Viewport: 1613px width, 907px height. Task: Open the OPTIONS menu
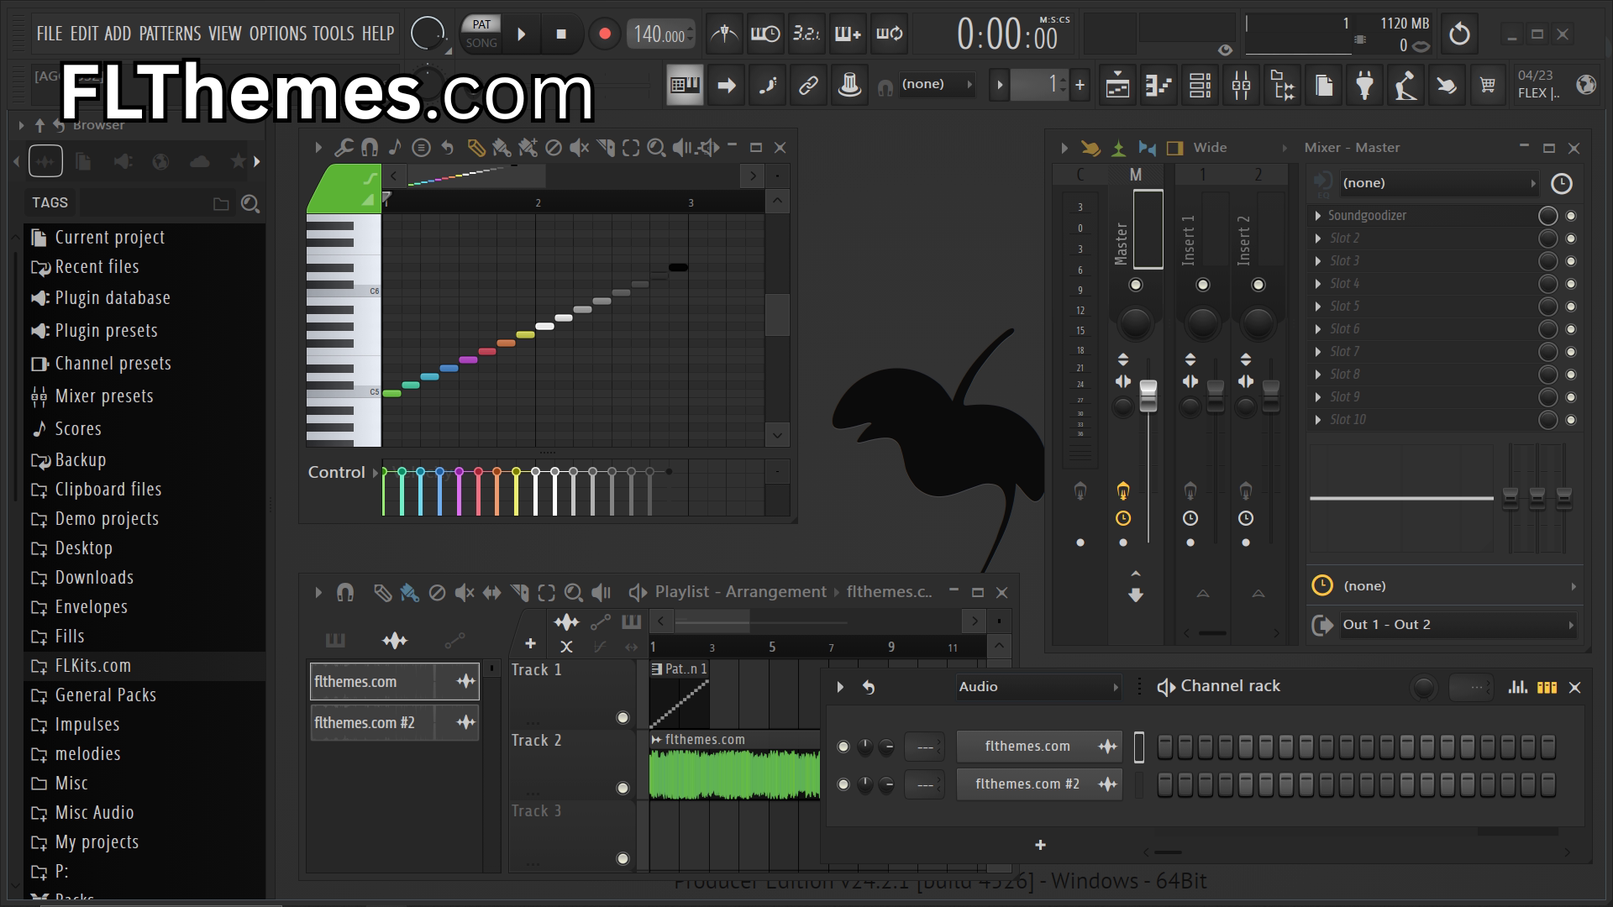point(278,34)
